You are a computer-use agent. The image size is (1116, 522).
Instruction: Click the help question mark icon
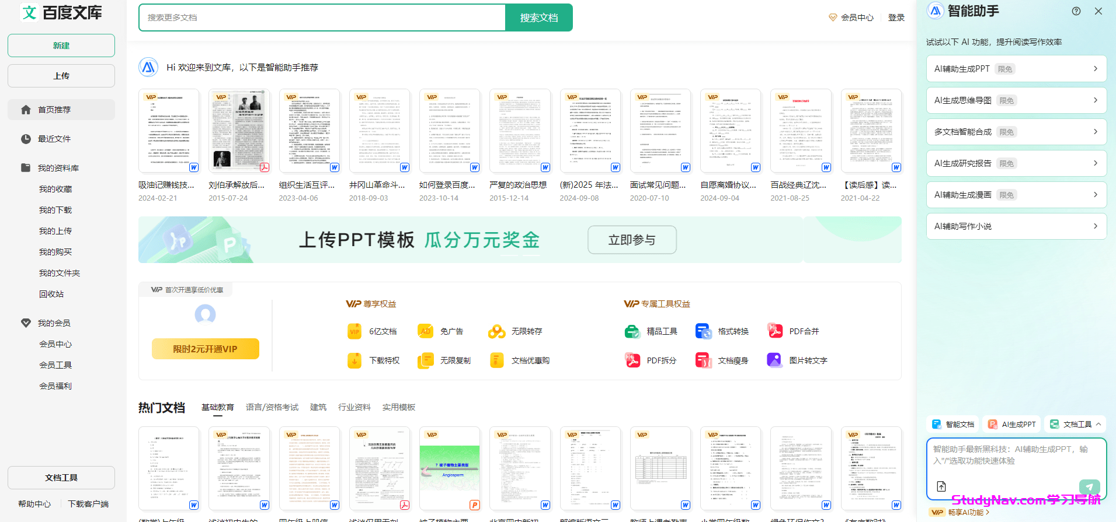1076,11
